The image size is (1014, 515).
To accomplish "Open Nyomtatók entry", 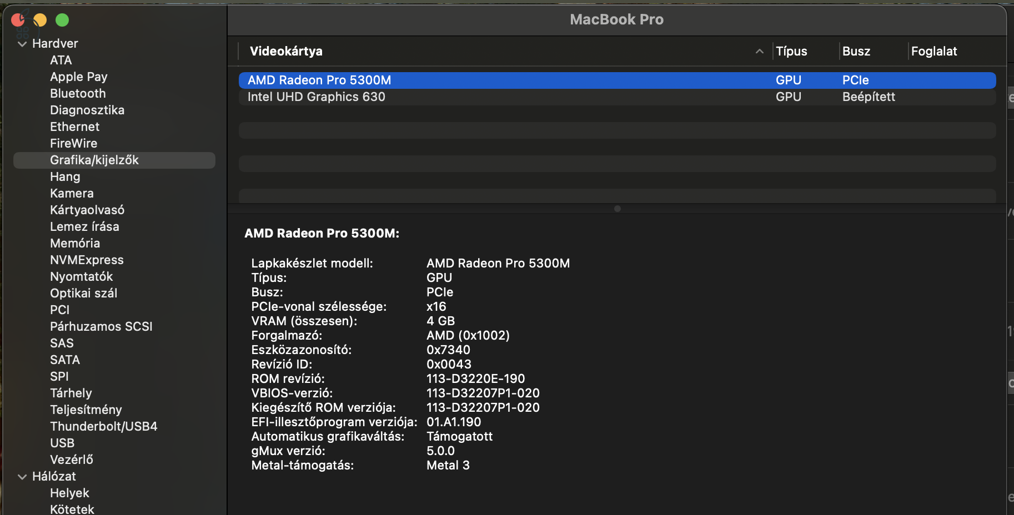I will tap(82, 276).
